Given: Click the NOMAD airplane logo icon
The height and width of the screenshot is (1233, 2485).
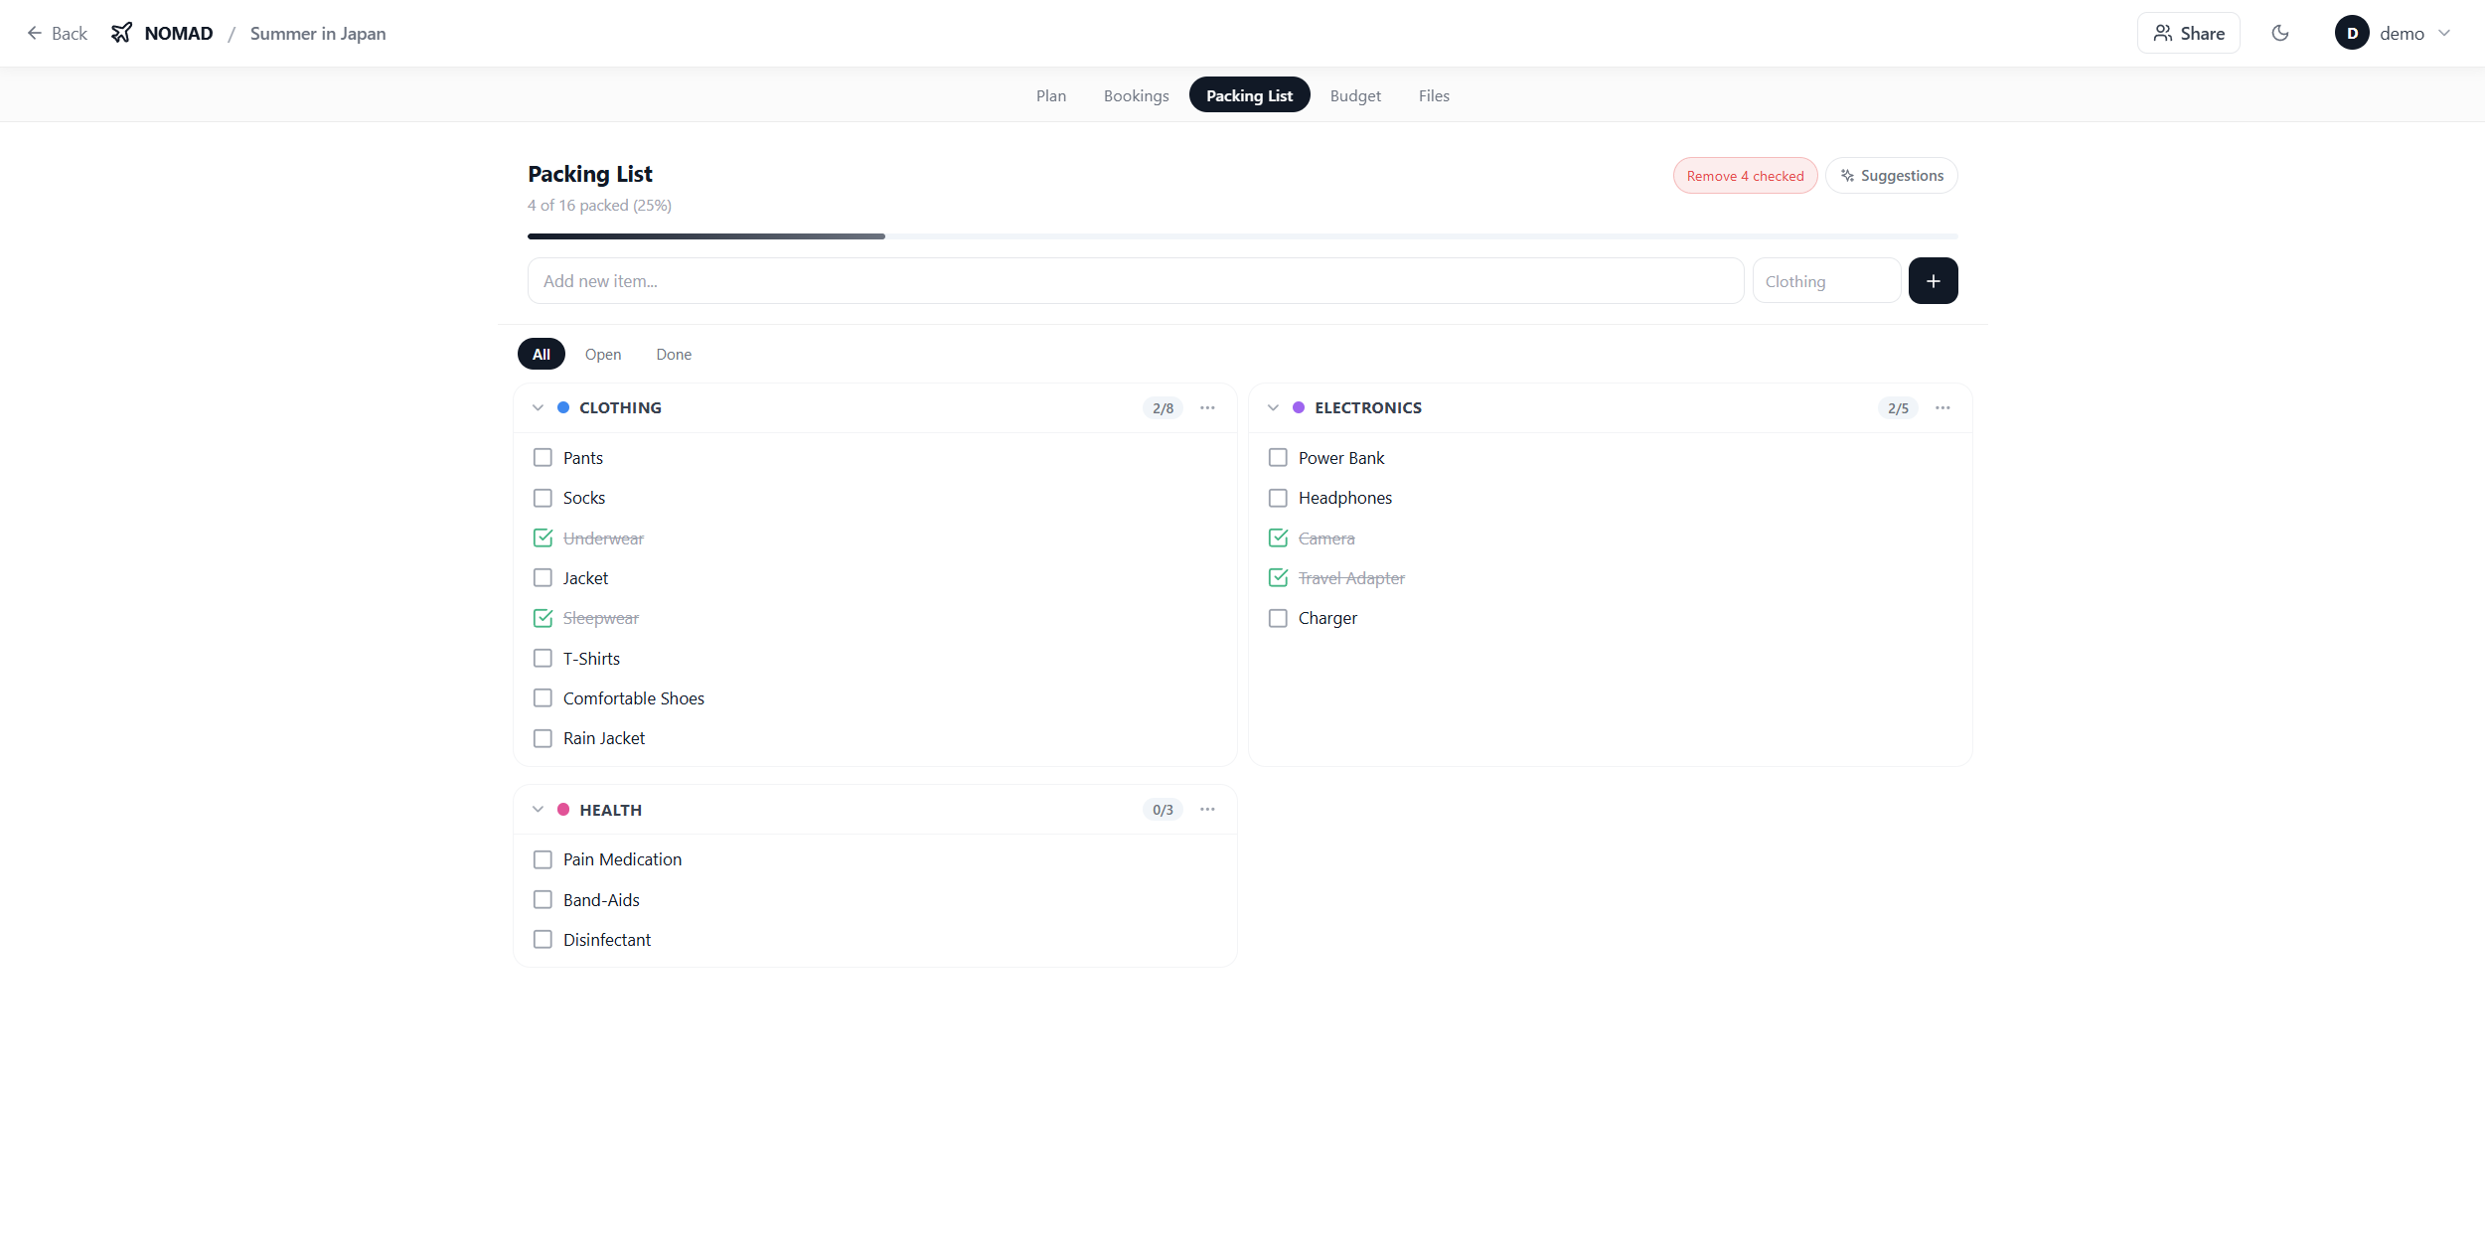Looking at the screenshot, I should coord(121,33).
